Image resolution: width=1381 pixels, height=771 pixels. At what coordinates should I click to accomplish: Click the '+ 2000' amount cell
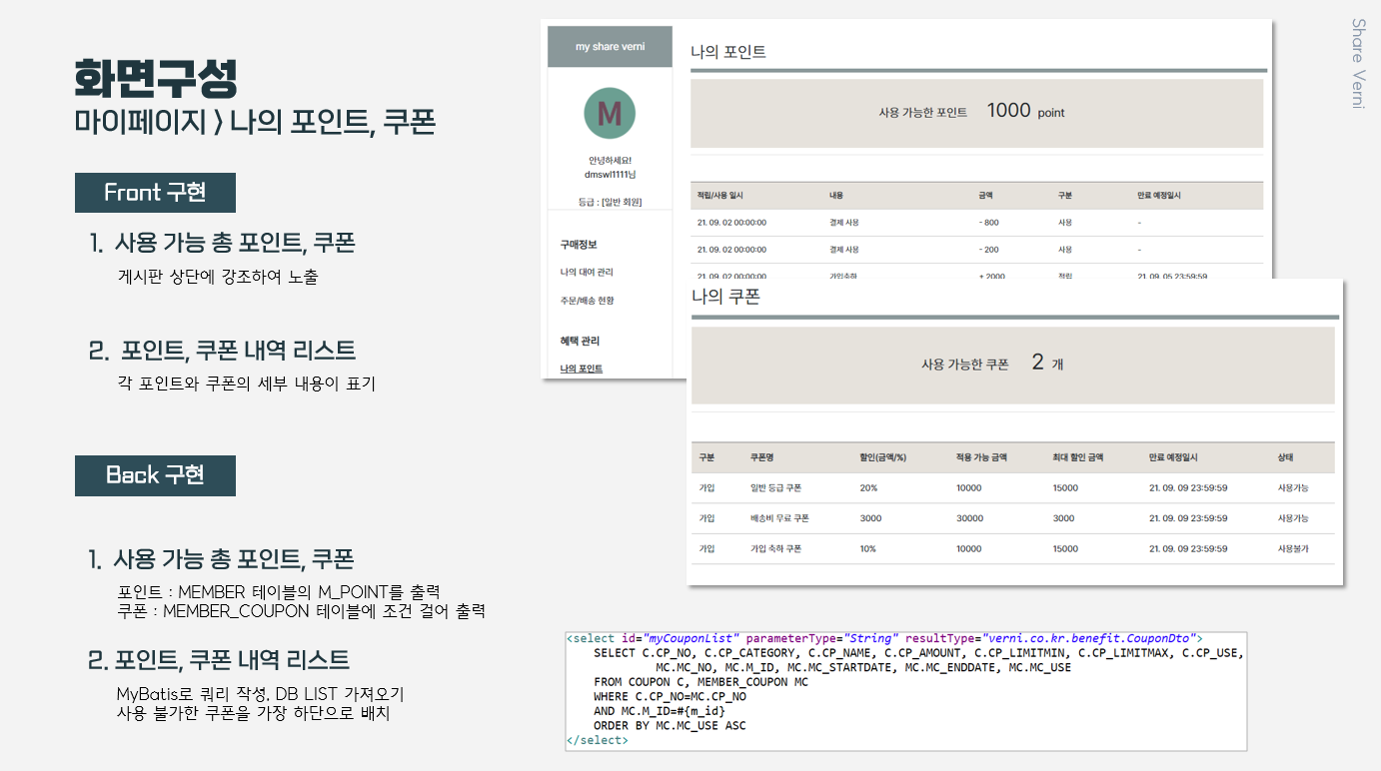click(x=992, y=276)
